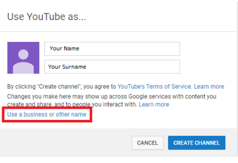Click the person silhouette in avatar
Image resolution: width=238 pixels, height=163 pixels.
click(23, 61)
